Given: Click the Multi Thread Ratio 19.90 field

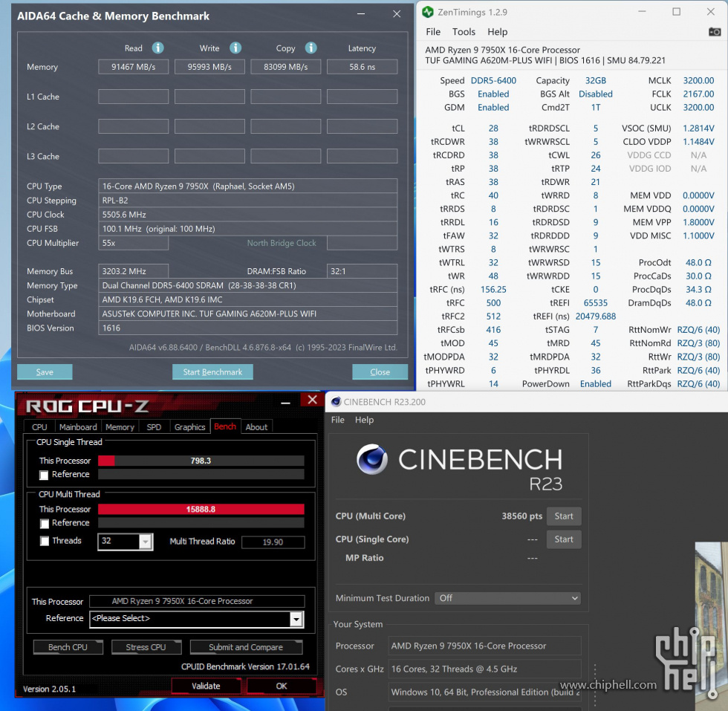Looking at the screenshot, I should point(273,542).
